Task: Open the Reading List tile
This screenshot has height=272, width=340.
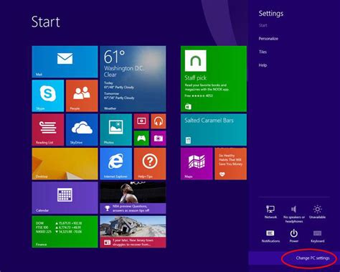Action: (48, 130)
